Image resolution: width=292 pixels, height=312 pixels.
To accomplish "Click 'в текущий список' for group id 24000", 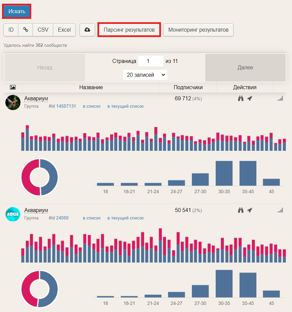I will tap(125, 218).
